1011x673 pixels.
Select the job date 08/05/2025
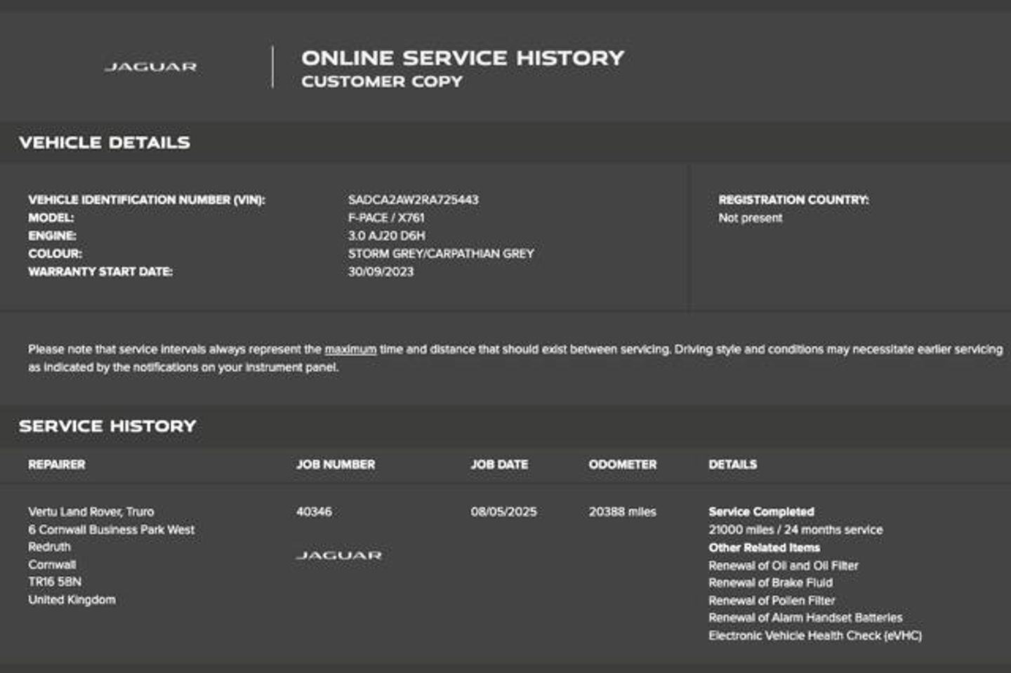[503, 512]
